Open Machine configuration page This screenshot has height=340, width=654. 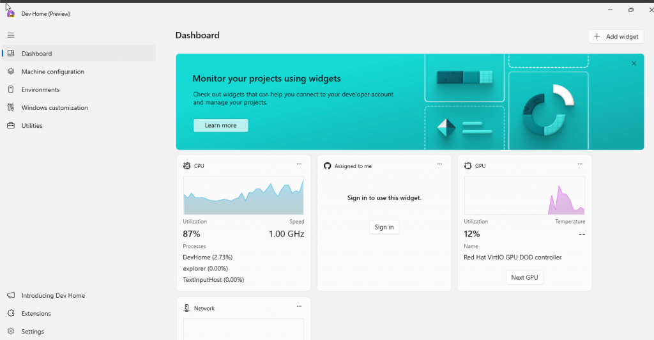pos(79,72)
